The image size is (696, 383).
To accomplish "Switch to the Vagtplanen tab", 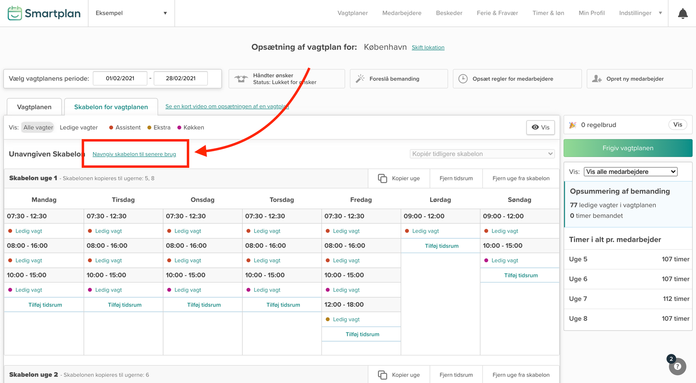I will 34,107.
